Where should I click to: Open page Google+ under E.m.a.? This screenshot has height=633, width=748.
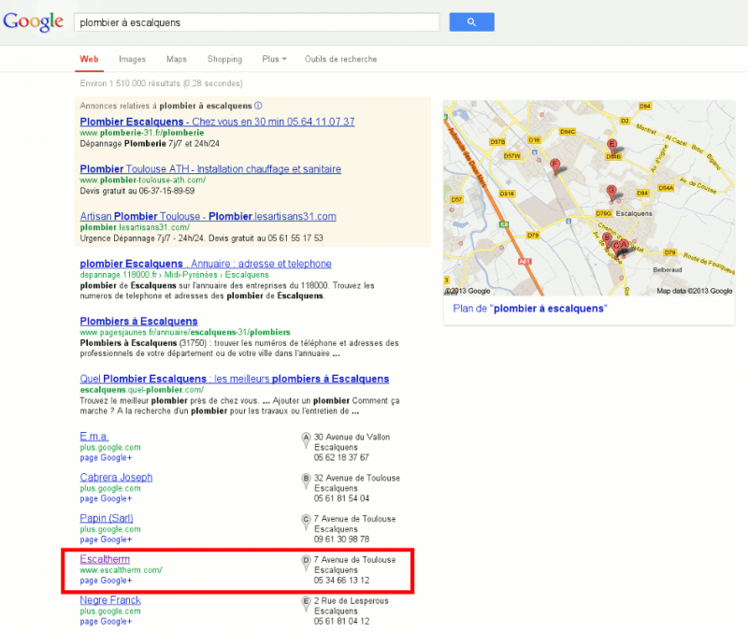106,458
